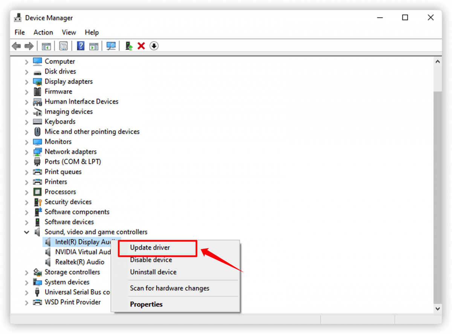The width and height of the screenshot is (452, 334).
Task: Click the vertical scrollbar down arrow
Action: (438, 308)
